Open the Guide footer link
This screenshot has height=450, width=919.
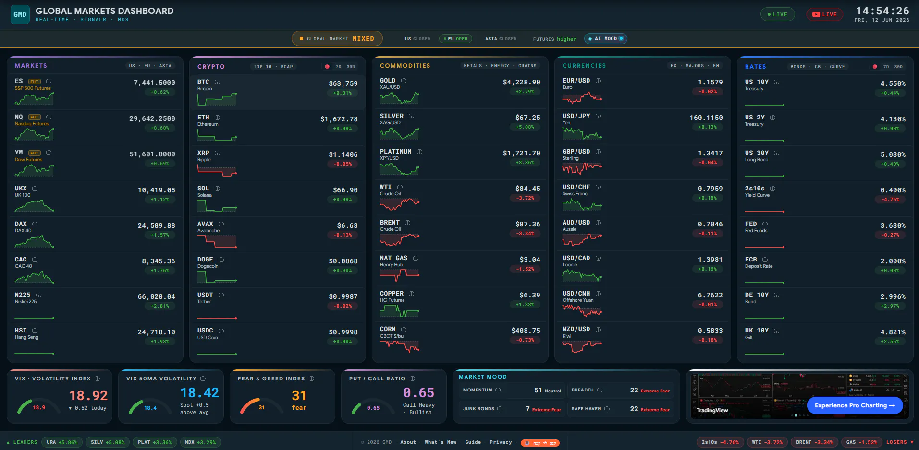[x=473, y=442]
